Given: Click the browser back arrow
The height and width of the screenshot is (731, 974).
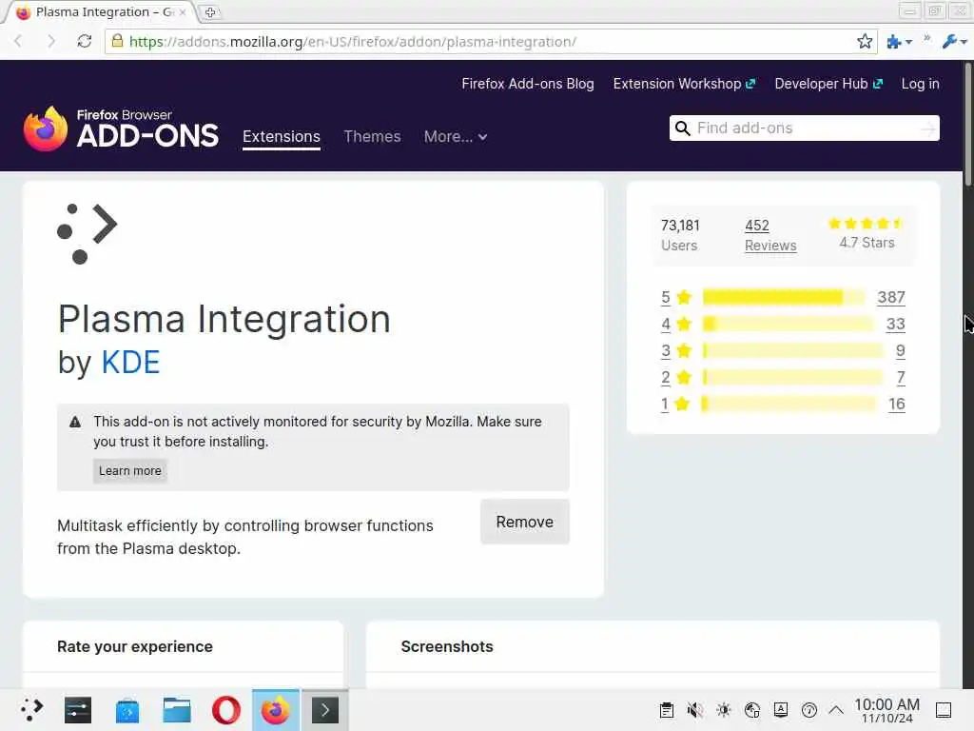Looking at the screenshot, I should point(18,42).
